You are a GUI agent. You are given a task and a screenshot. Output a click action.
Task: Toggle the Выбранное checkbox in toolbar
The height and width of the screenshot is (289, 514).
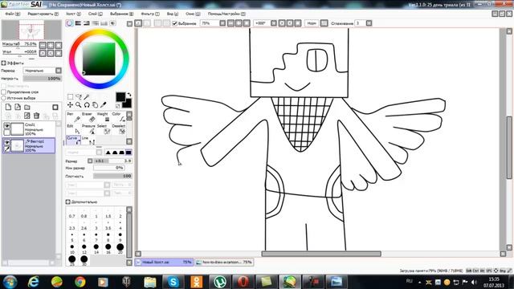click(x=175, y=23)
